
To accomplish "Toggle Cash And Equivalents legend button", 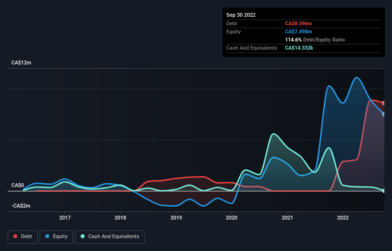I will [x=110, y=237].
